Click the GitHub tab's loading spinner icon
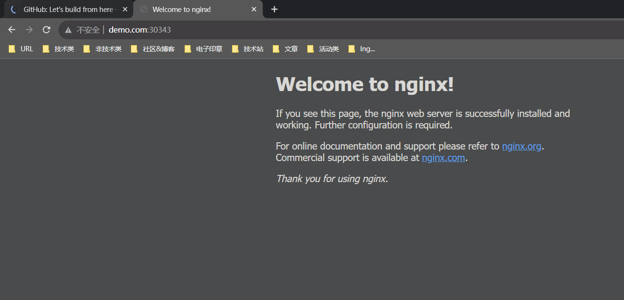The width and height of the screenshot is (624, 300). click(x=13, y=9)
